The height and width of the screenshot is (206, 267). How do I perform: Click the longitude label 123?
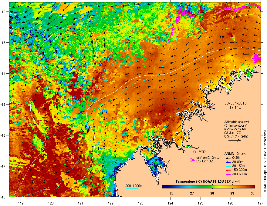(141, 203)
